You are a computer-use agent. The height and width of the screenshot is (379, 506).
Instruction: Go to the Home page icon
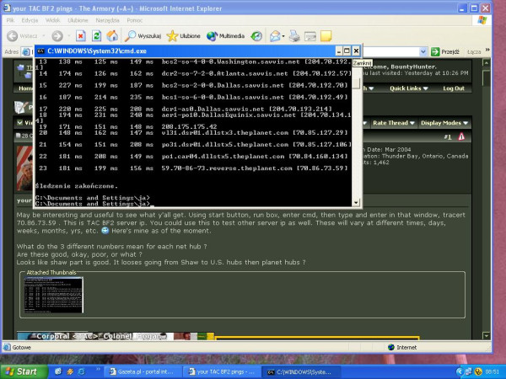[x=112, y=36]
